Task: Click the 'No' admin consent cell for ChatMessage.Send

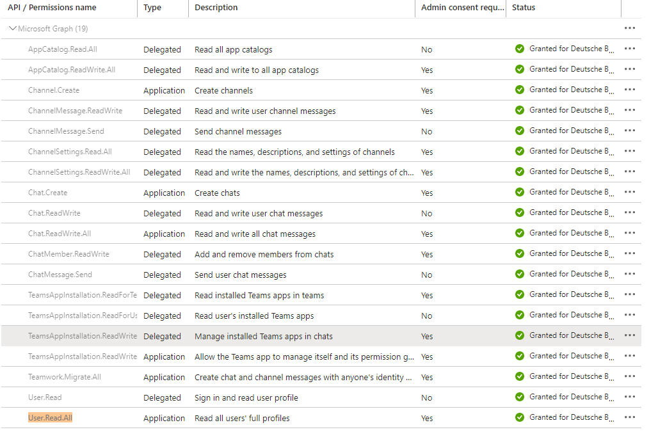Action: click(x=427, y=275)
